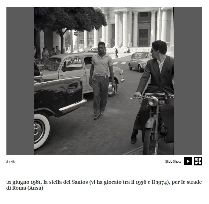Click the main black-and-white photo

pyautogui.click(x=104, y=81)
